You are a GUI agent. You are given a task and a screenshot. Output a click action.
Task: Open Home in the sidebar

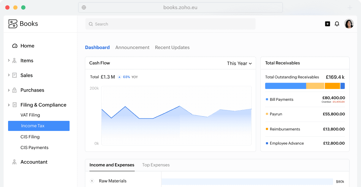(27, 46)
